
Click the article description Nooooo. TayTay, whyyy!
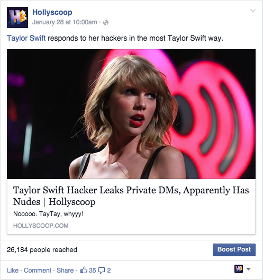pos(48,214)
